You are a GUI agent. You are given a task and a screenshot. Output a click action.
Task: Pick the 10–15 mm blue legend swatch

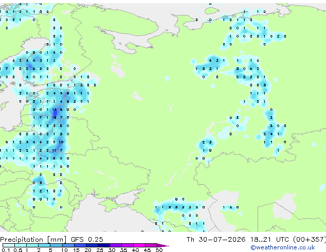(x=68, y=245)
